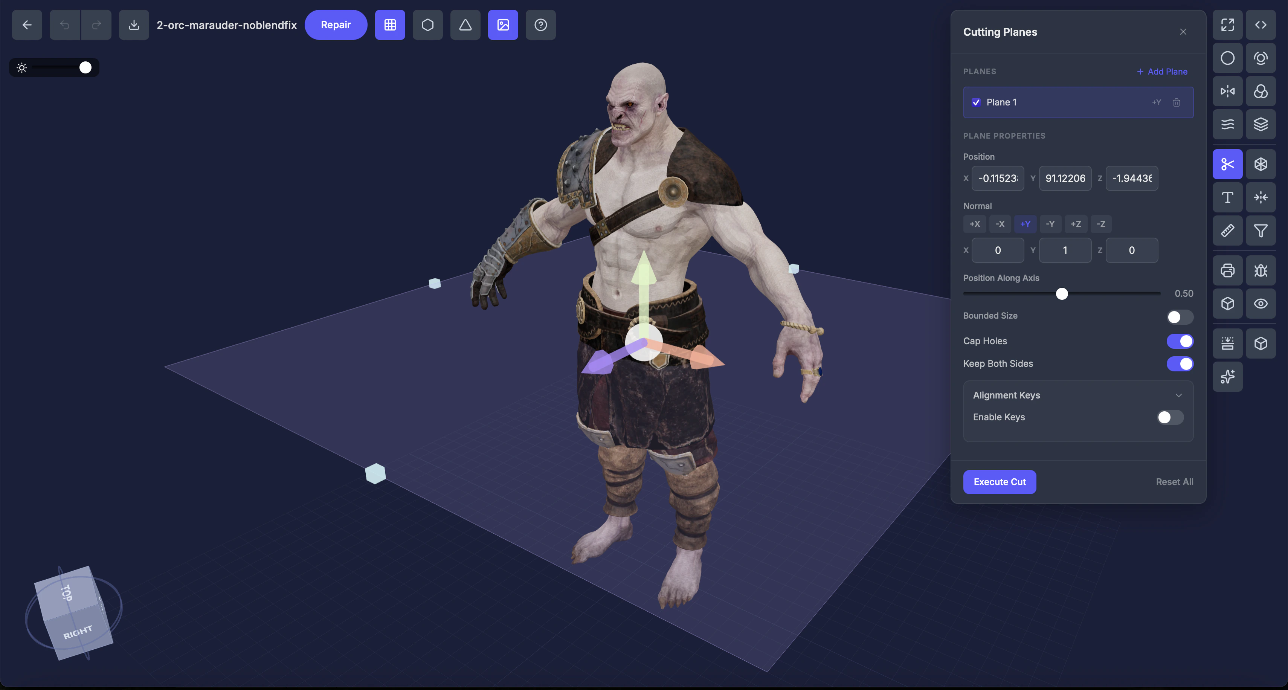Open the debug bug tool
The image size is (1288, 690).
pos(1261,270)
